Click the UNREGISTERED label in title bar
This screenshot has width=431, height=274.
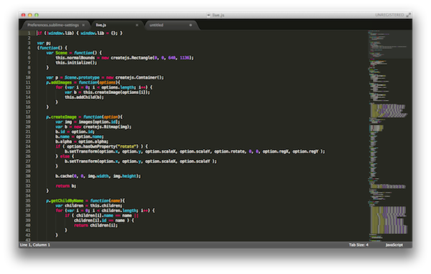pyautogui.click(x=389, y=15)
